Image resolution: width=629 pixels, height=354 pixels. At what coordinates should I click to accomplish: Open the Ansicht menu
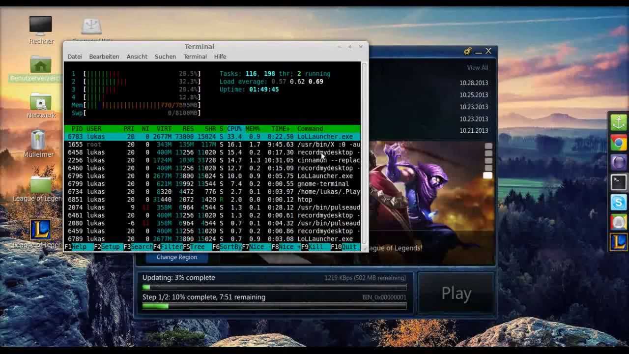click(x=137, y=57)
